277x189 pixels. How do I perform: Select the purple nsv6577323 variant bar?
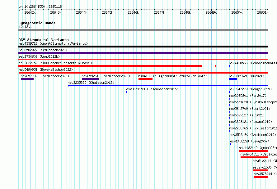point(27,79)
